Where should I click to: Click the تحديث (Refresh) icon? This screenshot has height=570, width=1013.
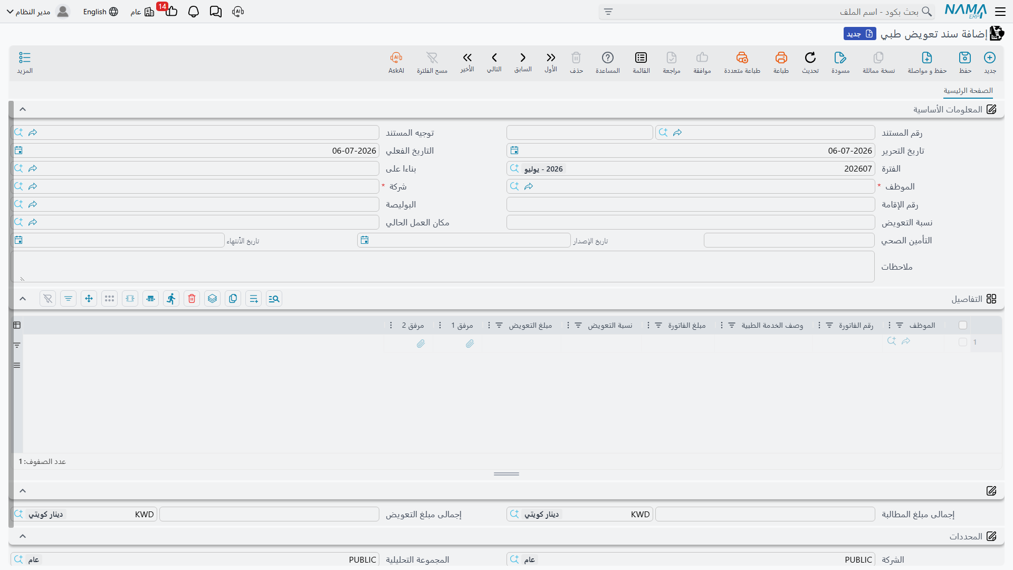click(x=810, y=62)
